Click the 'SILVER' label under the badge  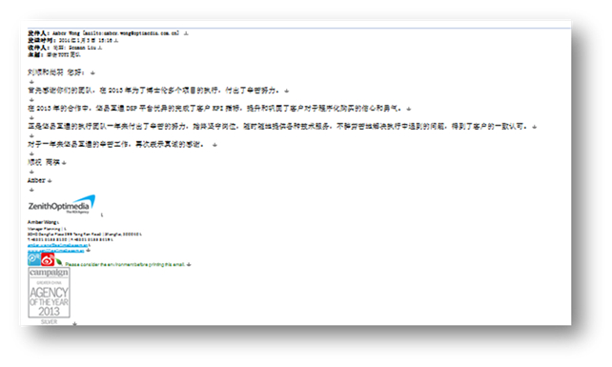click(x=49, y=321)
